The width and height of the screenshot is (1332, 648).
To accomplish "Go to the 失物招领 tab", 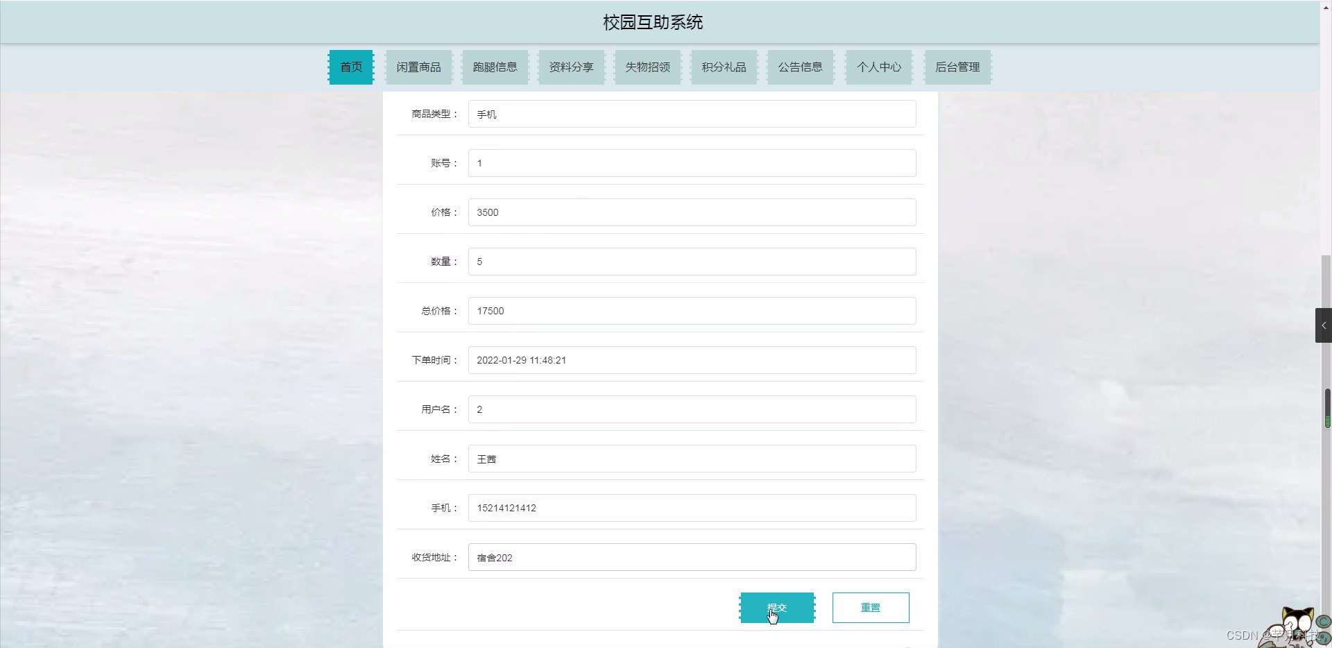I will (647, 67).
